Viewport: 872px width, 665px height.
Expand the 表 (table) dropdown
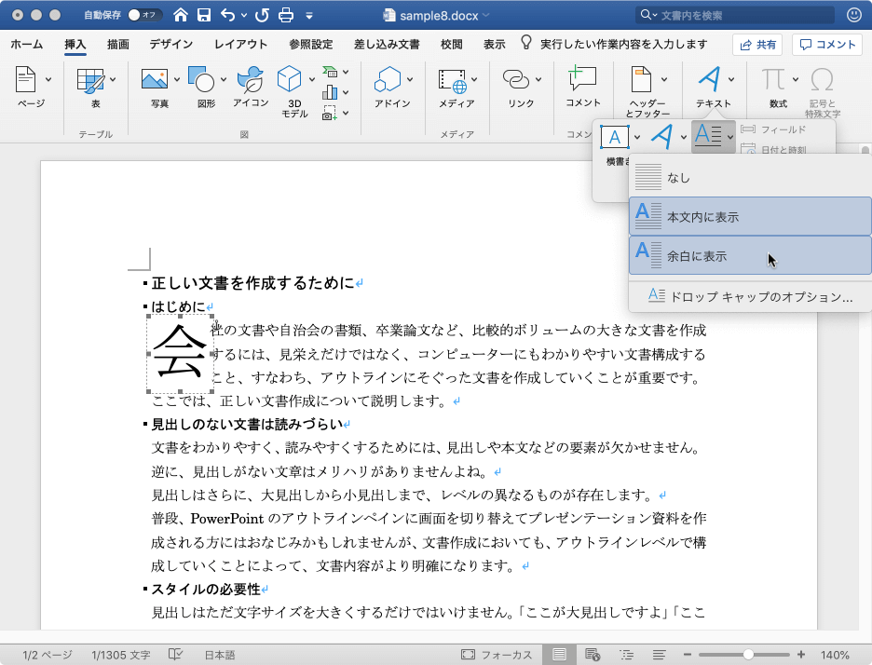[112, 79]
